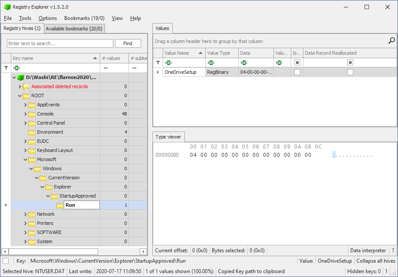
Task: Select the EUDC key
Action: (x=43, y=141)
